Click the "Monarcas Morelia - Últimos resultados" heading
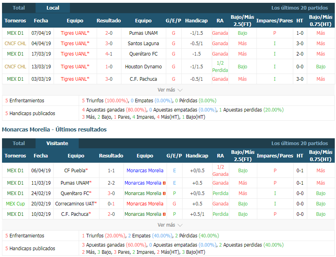Image resolution: width=336 pixels, height=257 pixels. 54,129
